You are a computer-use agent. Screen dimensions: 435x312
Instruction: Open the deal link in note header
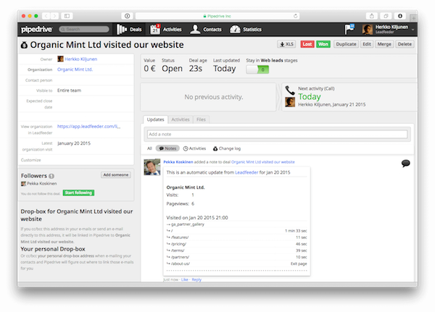[x=262, y=162]
